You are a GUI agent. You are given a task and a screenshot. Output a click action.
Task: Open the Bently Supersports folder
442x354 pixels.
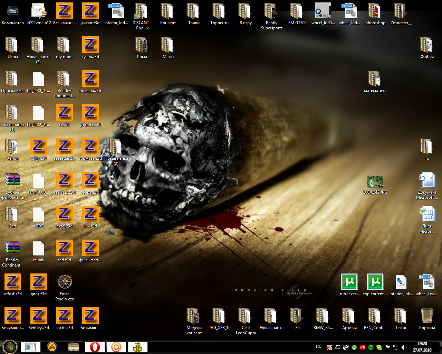pyautogui.click(x=271, y=17)
